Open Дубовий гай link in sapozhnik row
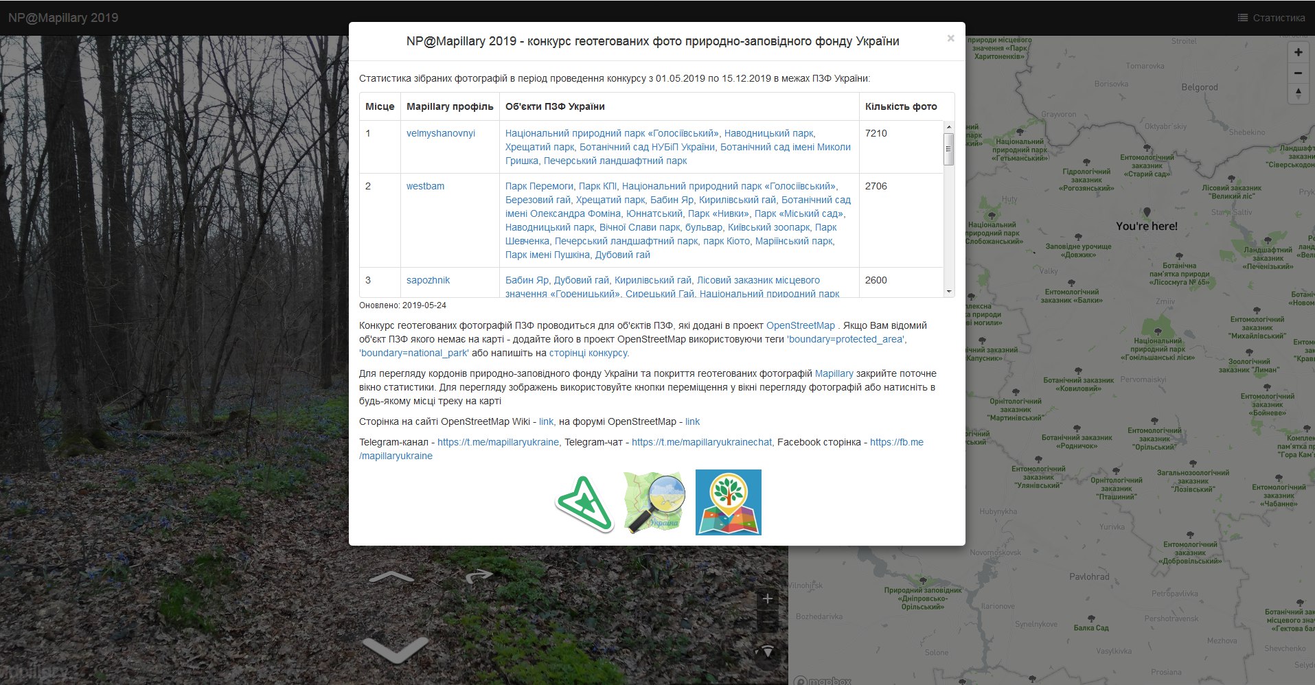 point(582,280)
